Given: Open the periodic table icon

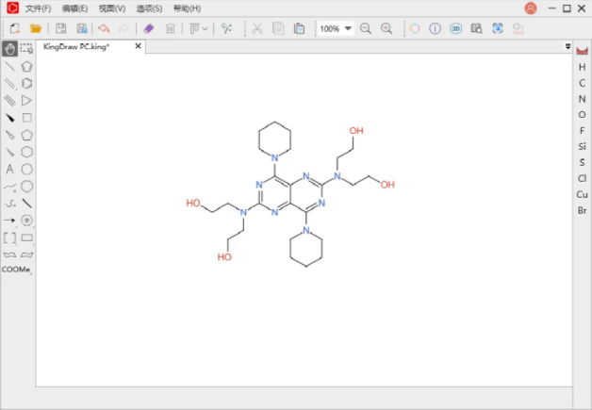Looking at the screenshot, I should click(582, 50).
